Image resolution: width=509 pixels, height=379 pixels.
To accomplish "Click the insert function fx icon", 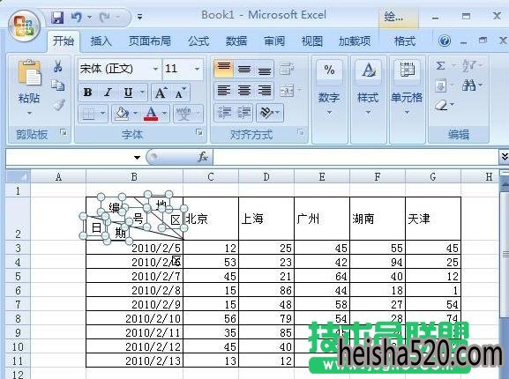I will tap(203, 157).
